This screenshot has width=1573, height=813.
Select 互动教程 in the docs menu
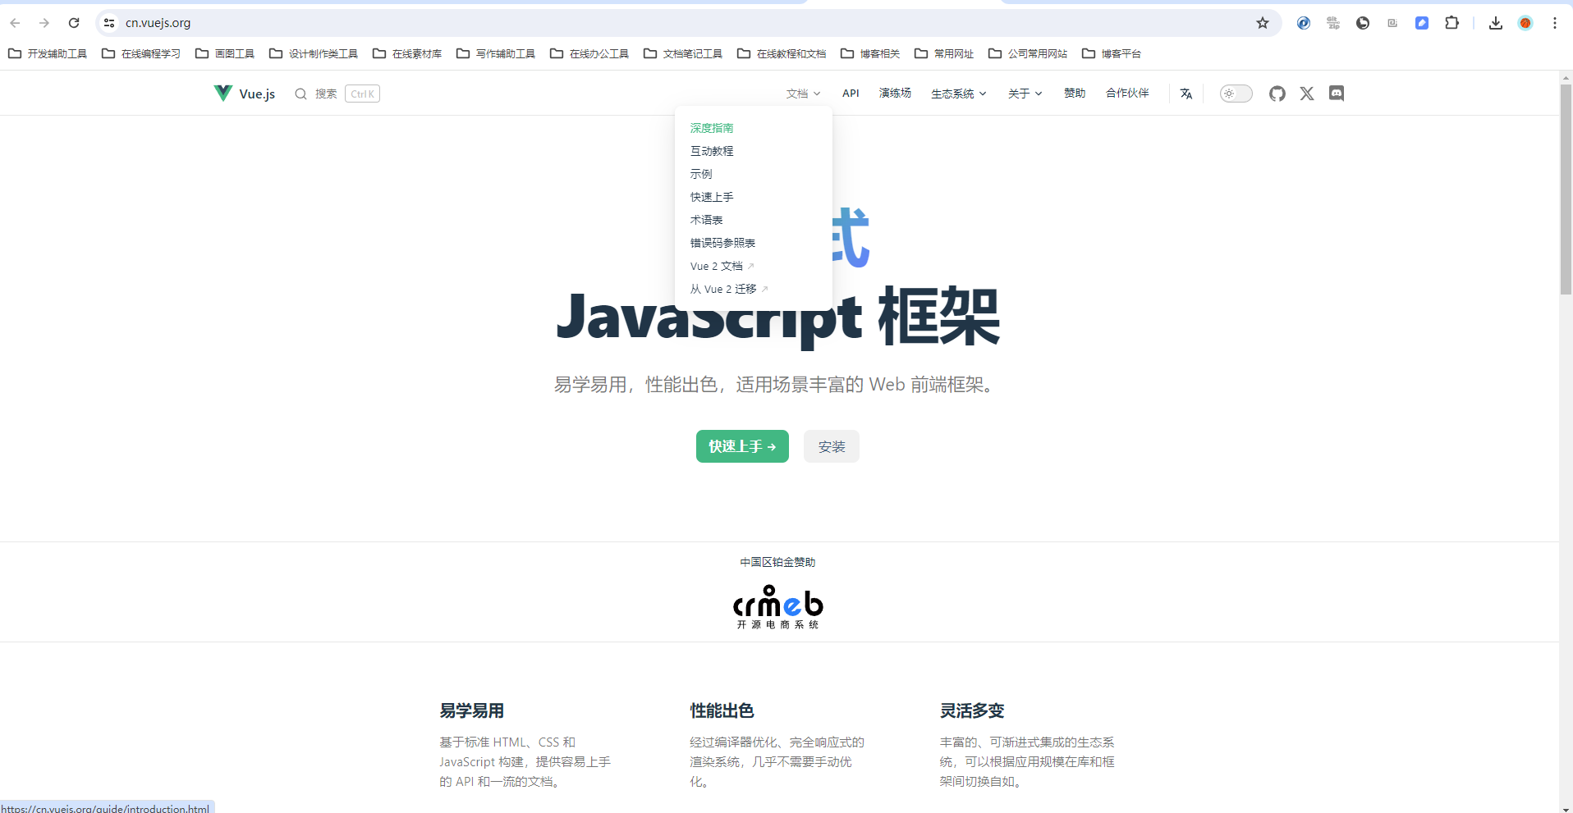pyautogui.click(x=712, y=151)
